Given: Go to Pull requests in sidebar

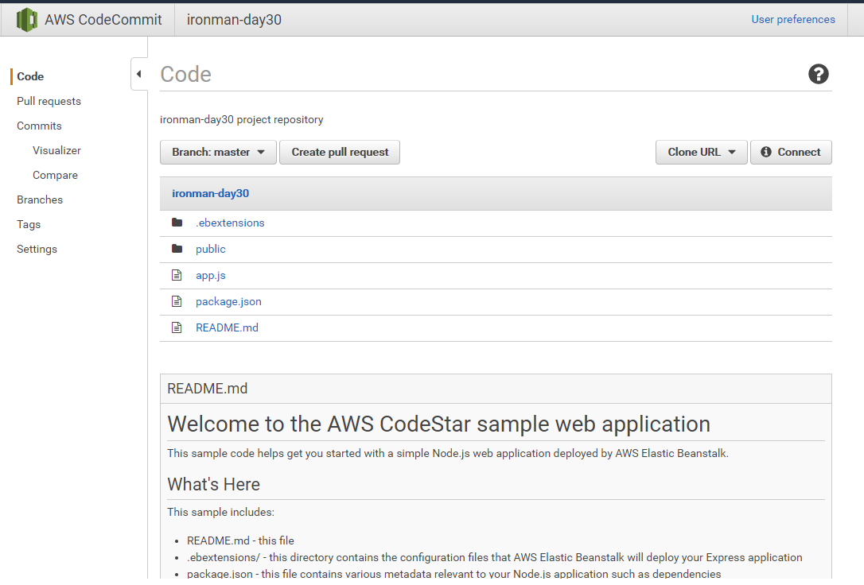Looking at the screenshot, I should [49, 101].
